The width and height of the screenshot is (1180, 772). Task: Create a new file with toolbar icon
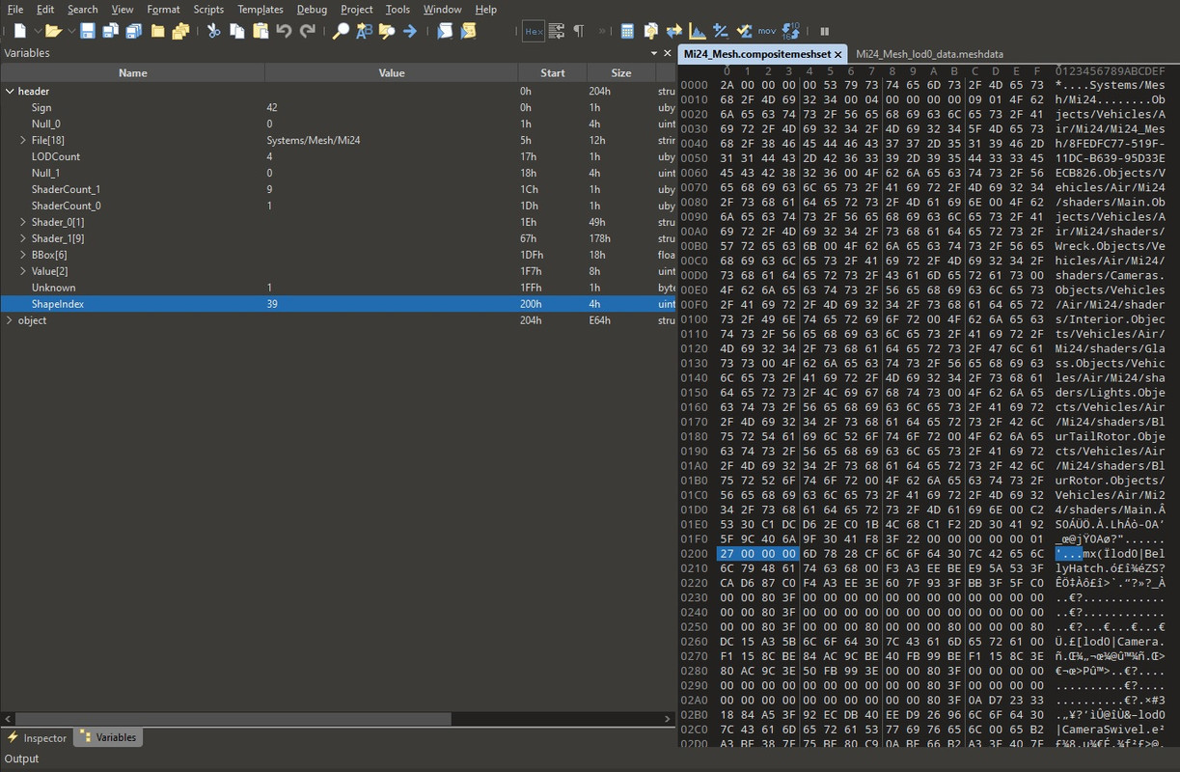(x=19, y=31)
